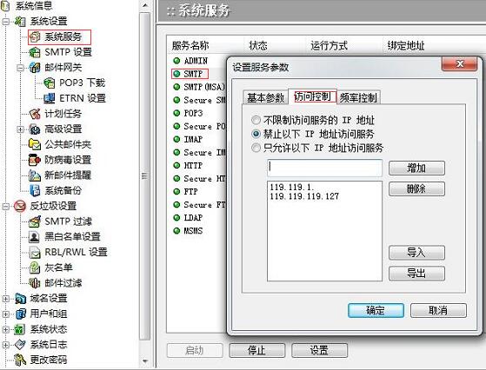This screenshot has height=370, width=486.
Task: Click the 导入 button
Action: click(x=416, y=253)
